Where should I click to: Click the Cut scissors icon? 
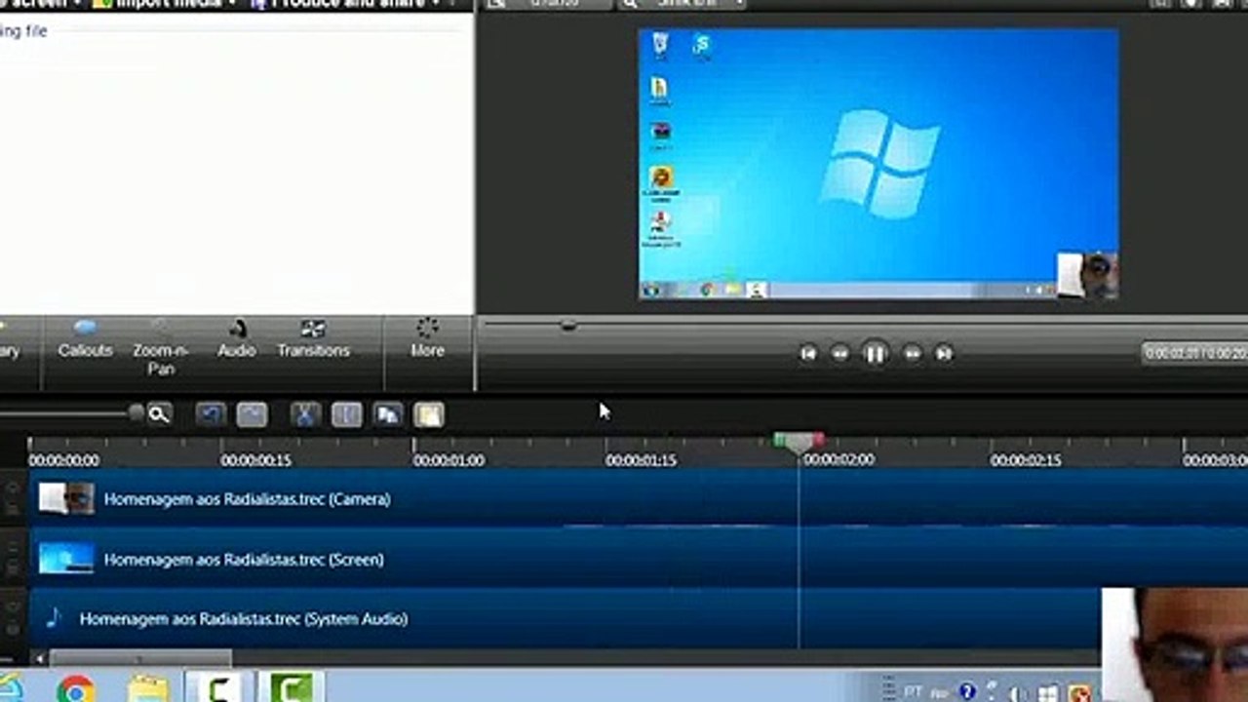305,414
